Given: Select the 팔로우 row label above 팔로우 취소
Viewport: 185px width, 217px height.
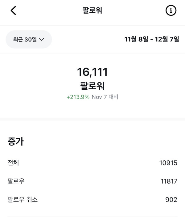Looking at the screenshot, I should (16, 181).
